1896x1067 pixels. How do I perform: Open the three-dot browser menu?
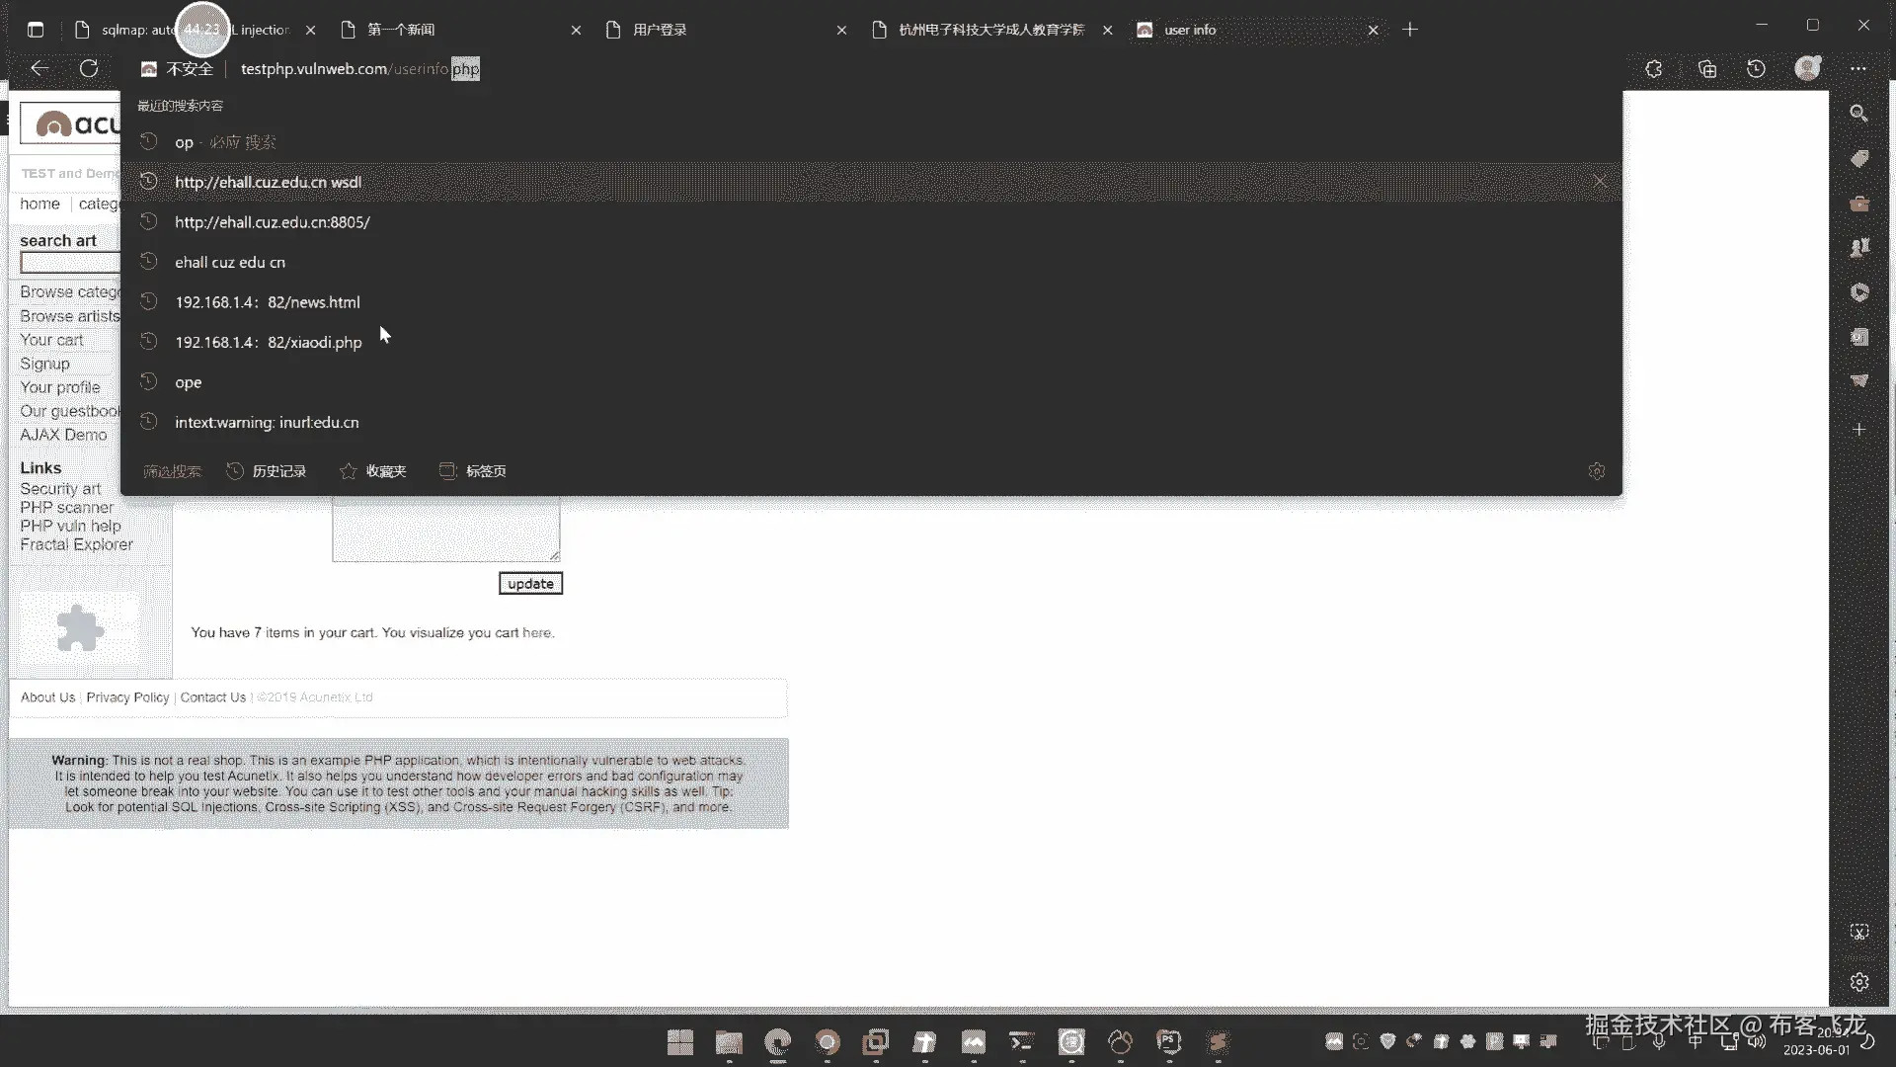pyautogui.click(x=1858, y=68)
